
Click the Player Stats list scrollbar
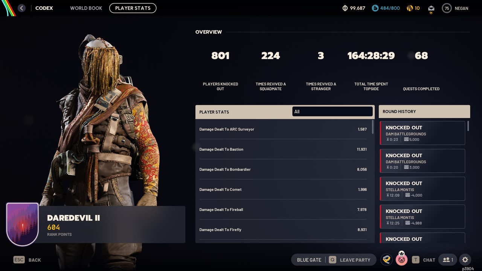pos(373,127)
